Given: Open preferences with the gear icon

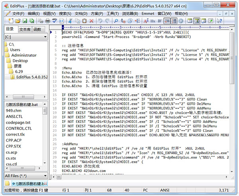Looking at the screenshot, I should click(x=181, y=21).
